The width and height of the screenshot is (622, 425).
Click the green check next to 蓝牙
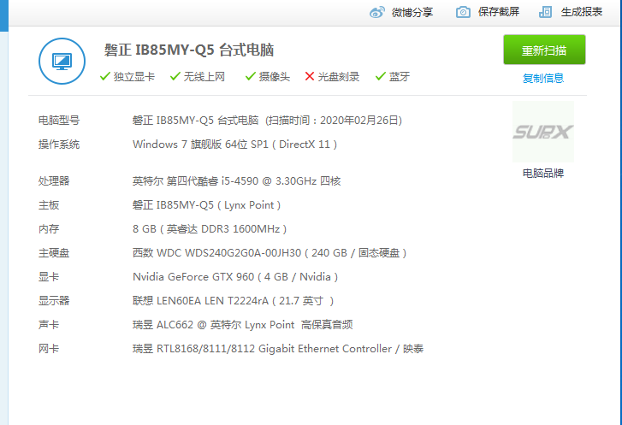point(381,76)
